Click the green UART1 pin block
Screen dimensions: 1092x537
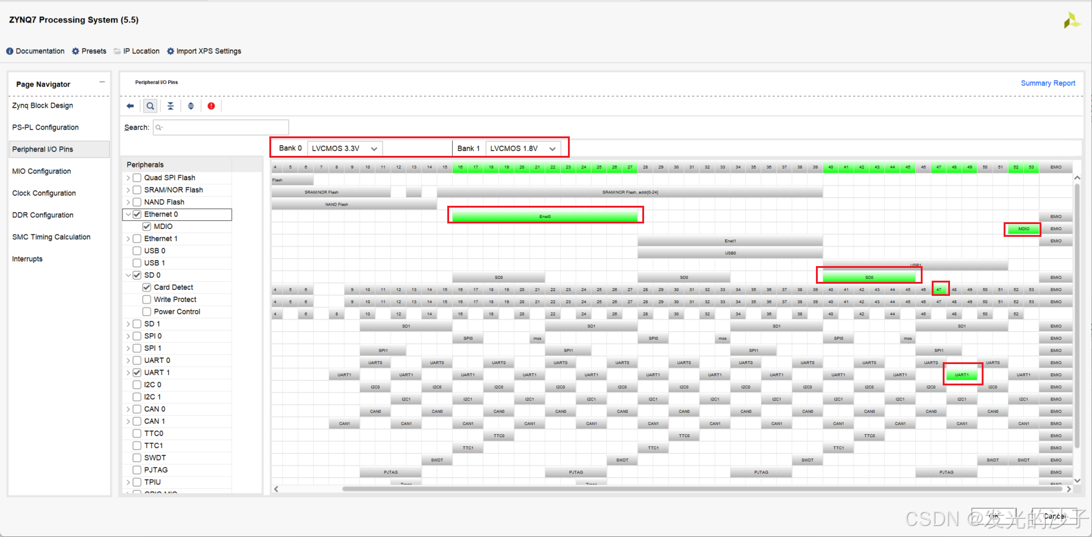tap(962, 375)
